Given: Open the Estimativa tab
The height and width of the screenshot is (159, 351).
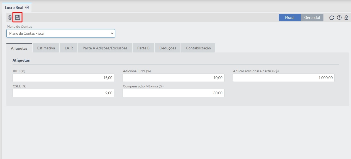Looking at the screenshot, I should [x=46, y=48].
